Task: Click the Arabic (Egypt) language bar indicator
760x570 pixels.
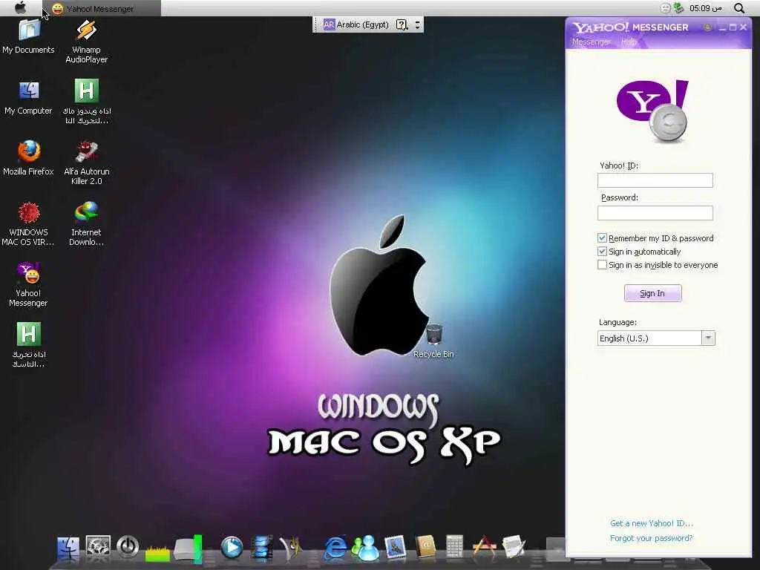Action: 356,24
